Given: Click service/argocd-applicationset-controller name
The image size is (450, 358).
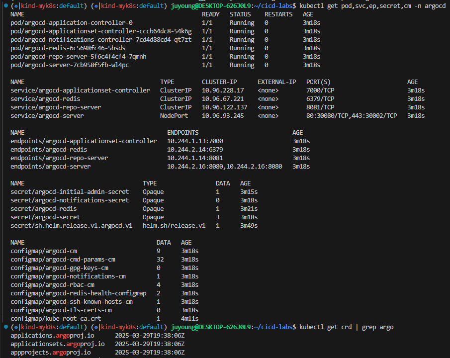Looking at the screenshot, I should click(x=80, y=90).
